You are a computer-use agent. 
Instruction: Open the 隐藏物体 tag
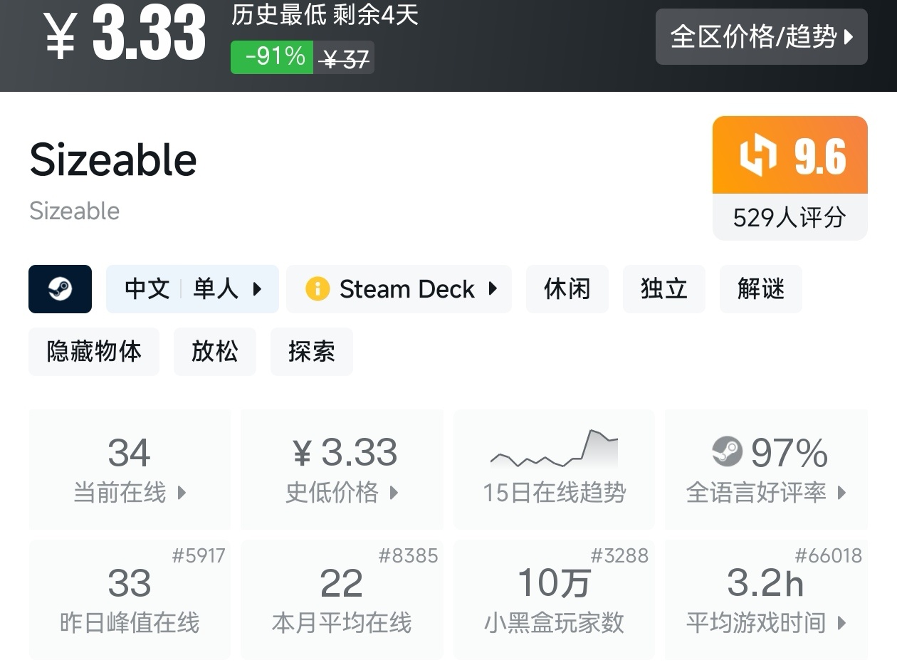coord(94,352)
